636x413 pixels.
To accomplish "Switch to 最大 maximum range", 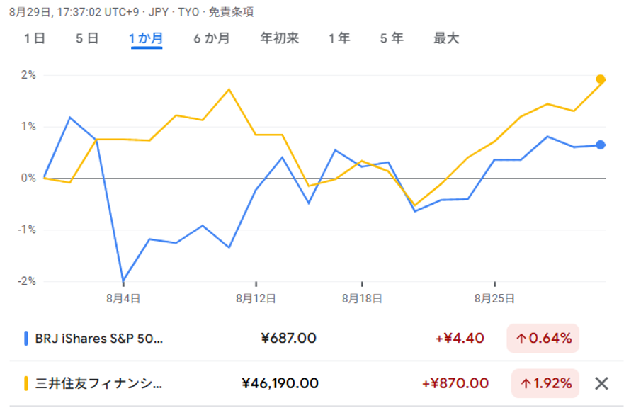I will pos(446,38).
